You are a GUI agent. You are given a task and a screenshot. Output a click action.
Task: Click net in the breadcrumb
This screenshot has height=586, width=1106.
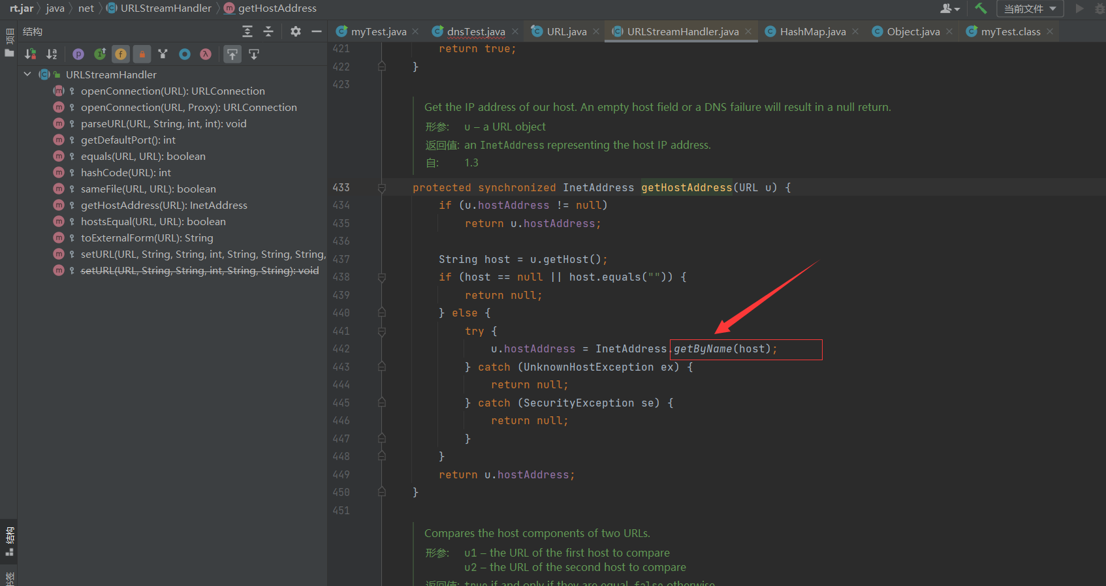click(x=86, y=8)
